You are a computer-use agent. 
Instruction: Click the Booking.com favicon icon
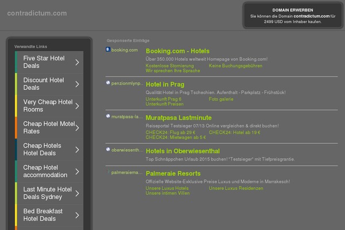point(108,49)
